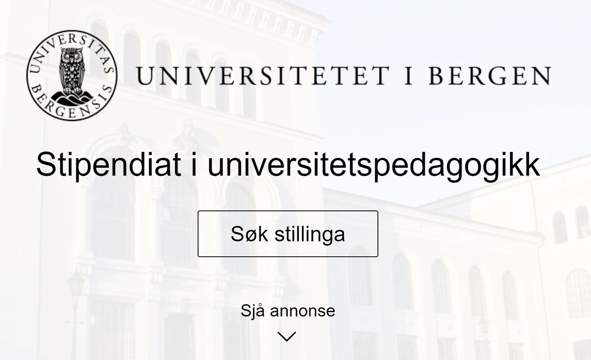Click the word BERGEN in the wordmark
591x360 pixels.
click(x=490, y=76)
